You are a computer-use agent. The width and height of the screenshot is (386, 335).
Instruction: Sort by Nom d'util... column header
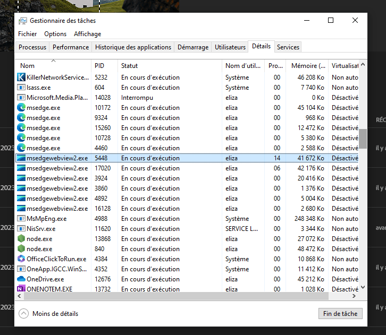[x=243, y=66]
